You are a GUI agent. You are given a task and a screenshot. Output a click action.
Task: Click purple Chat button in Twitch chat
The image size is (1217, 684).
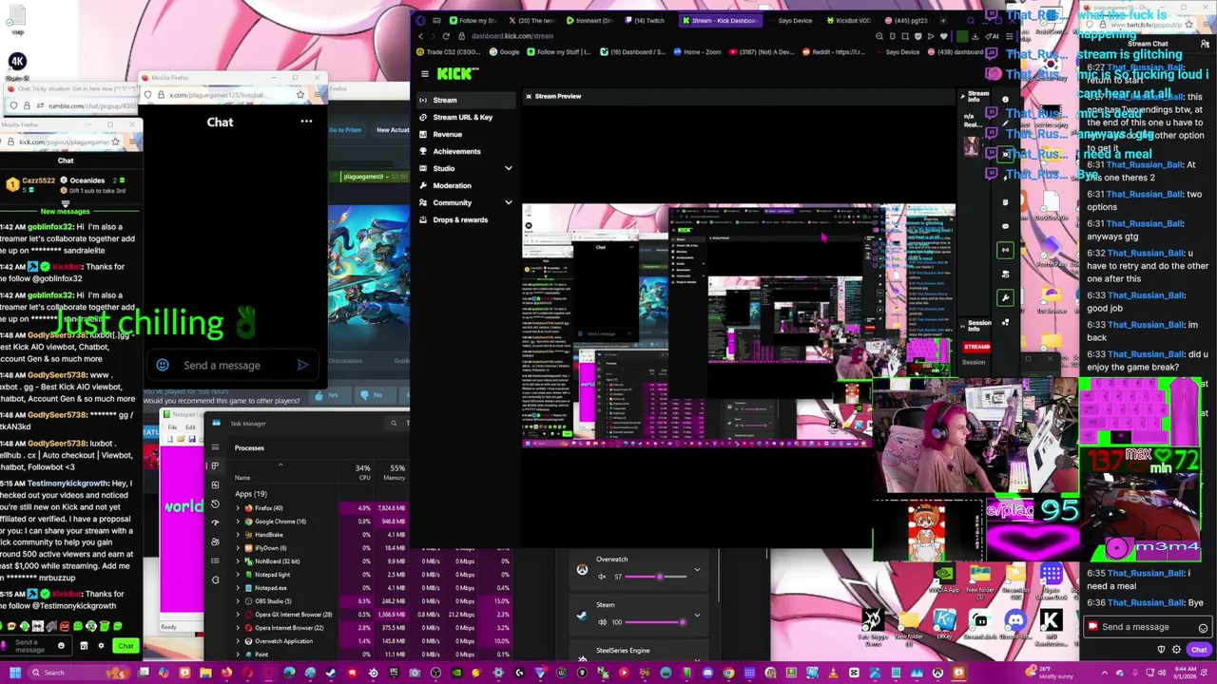1199,650
